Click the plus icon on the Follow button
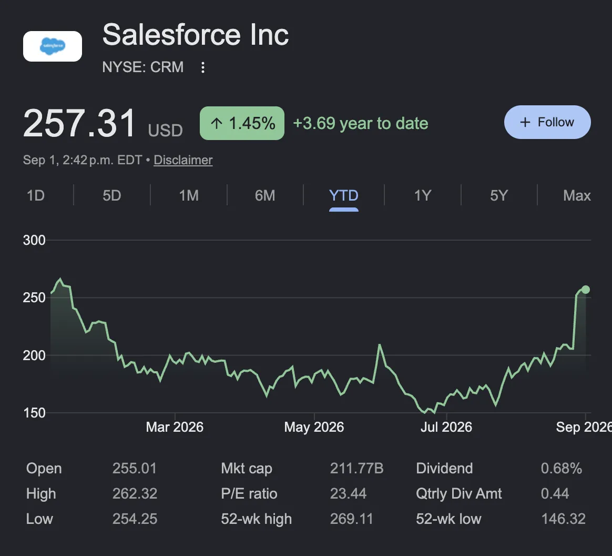Image resolution: width=612 pixels, height=556 pixels. tap(525, 122)
